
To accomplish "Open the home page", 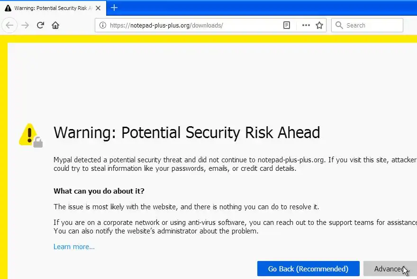I will (x=55, y=25).
